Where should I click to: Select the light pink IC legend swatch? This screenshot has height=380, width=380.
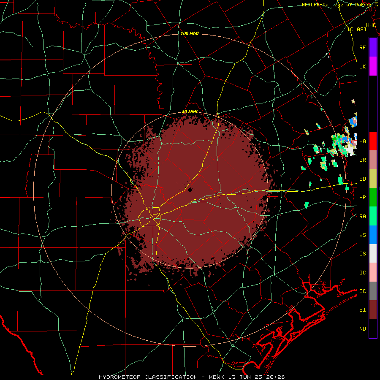(x=373, y=272)
